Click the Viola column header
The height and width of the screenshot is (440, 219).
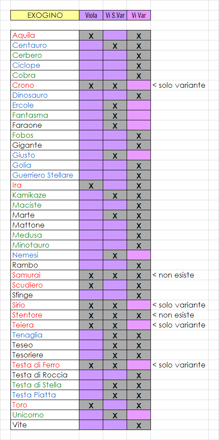coord(91,15)
